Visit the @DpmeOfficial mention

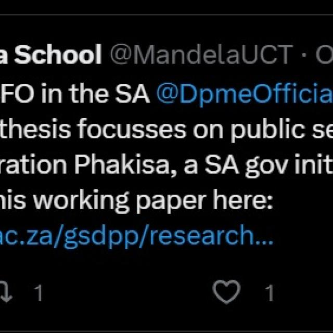coord(245,94)
